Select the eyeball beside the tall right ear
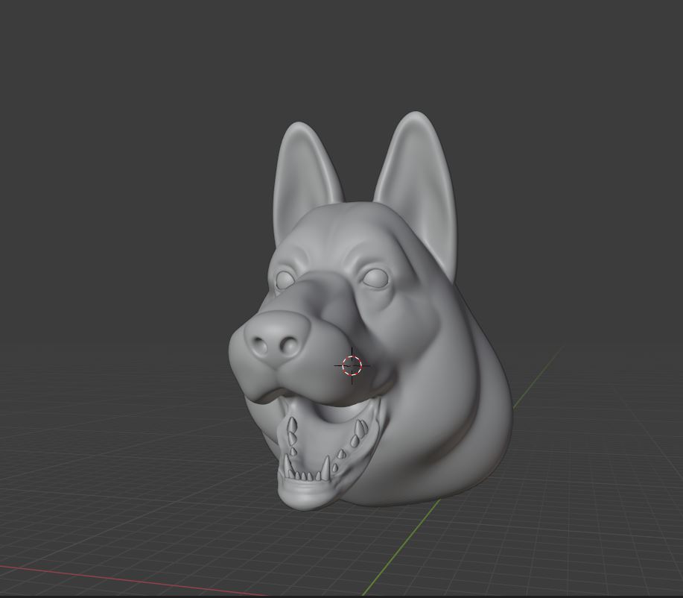 tap(376, 278)
